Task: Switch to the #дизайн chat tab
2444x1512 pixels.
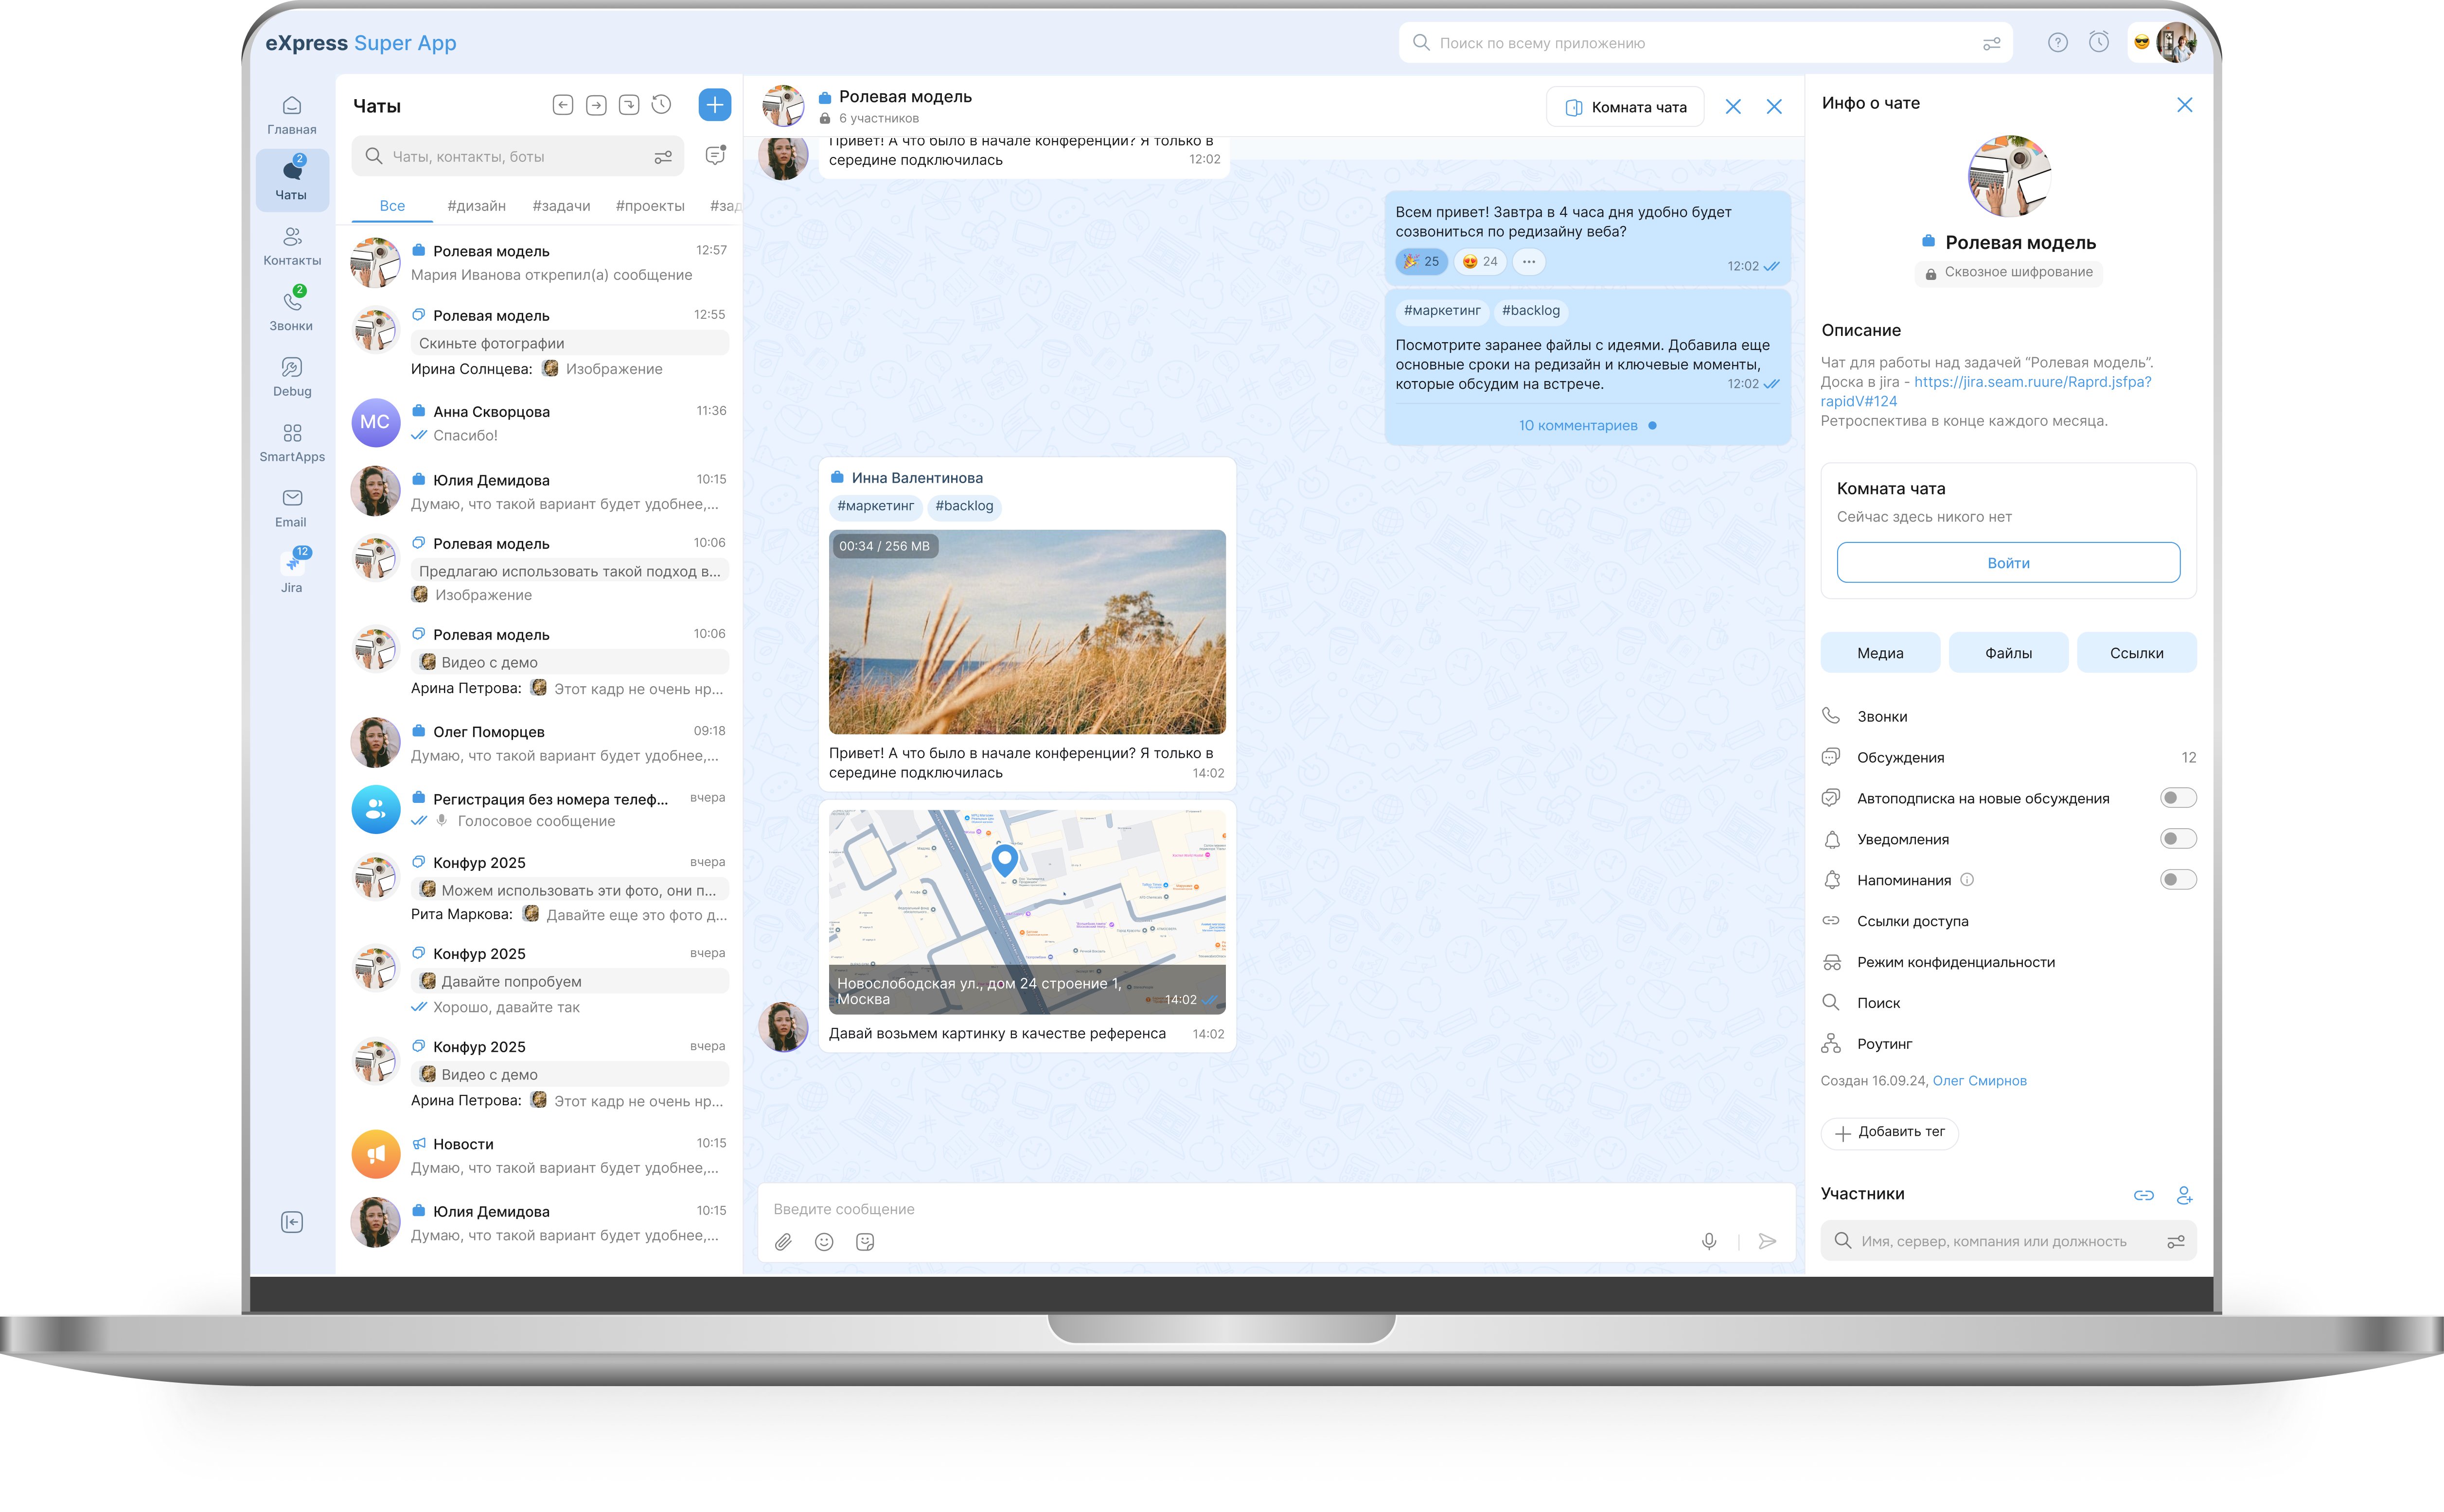Action: (476, 206)
